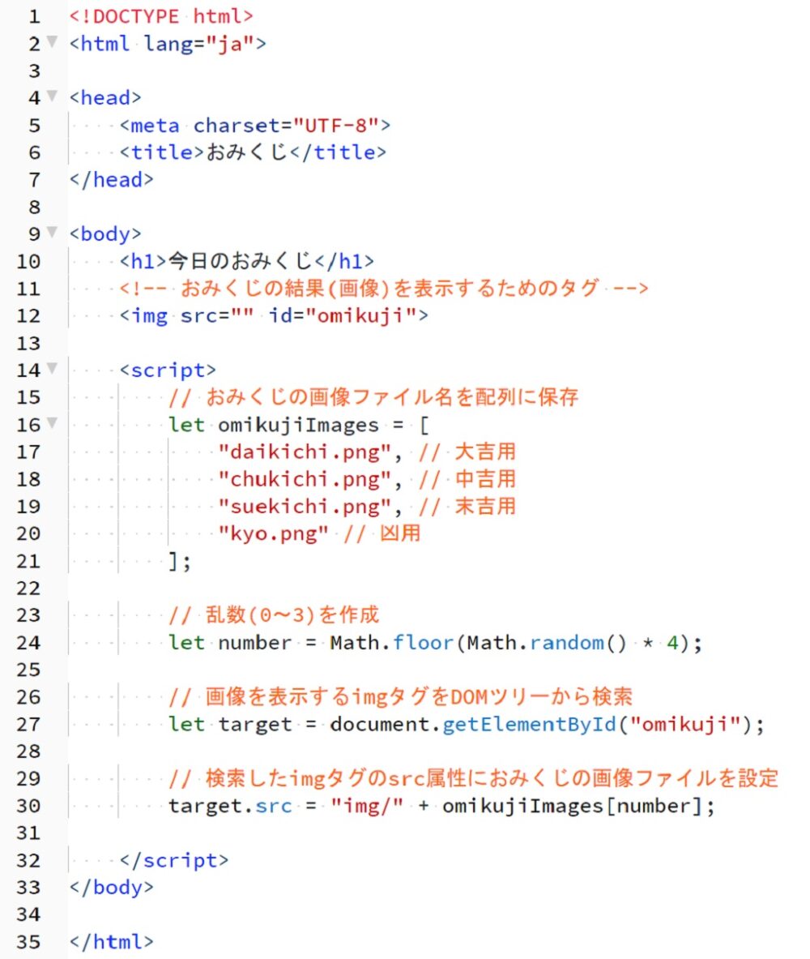Click the h1 heading text 今日のおみくじ
Viewport: 810px width, 959px height.
pos(240,261)
